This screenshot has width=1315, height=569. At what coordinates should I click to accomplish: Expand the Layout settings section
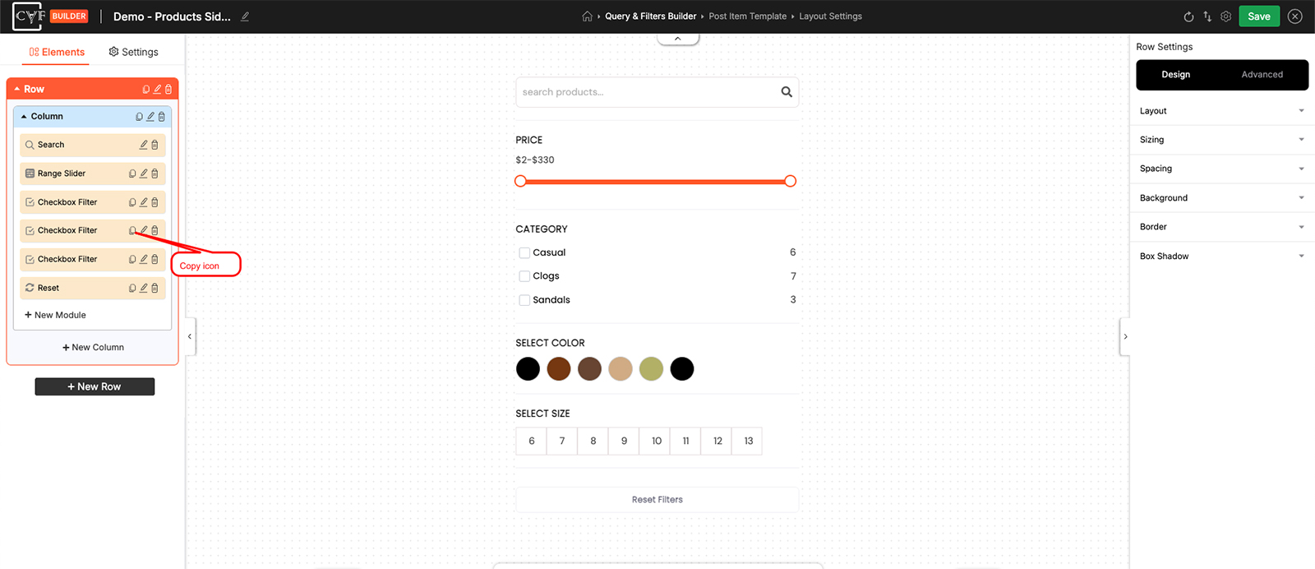(1221, 111)
